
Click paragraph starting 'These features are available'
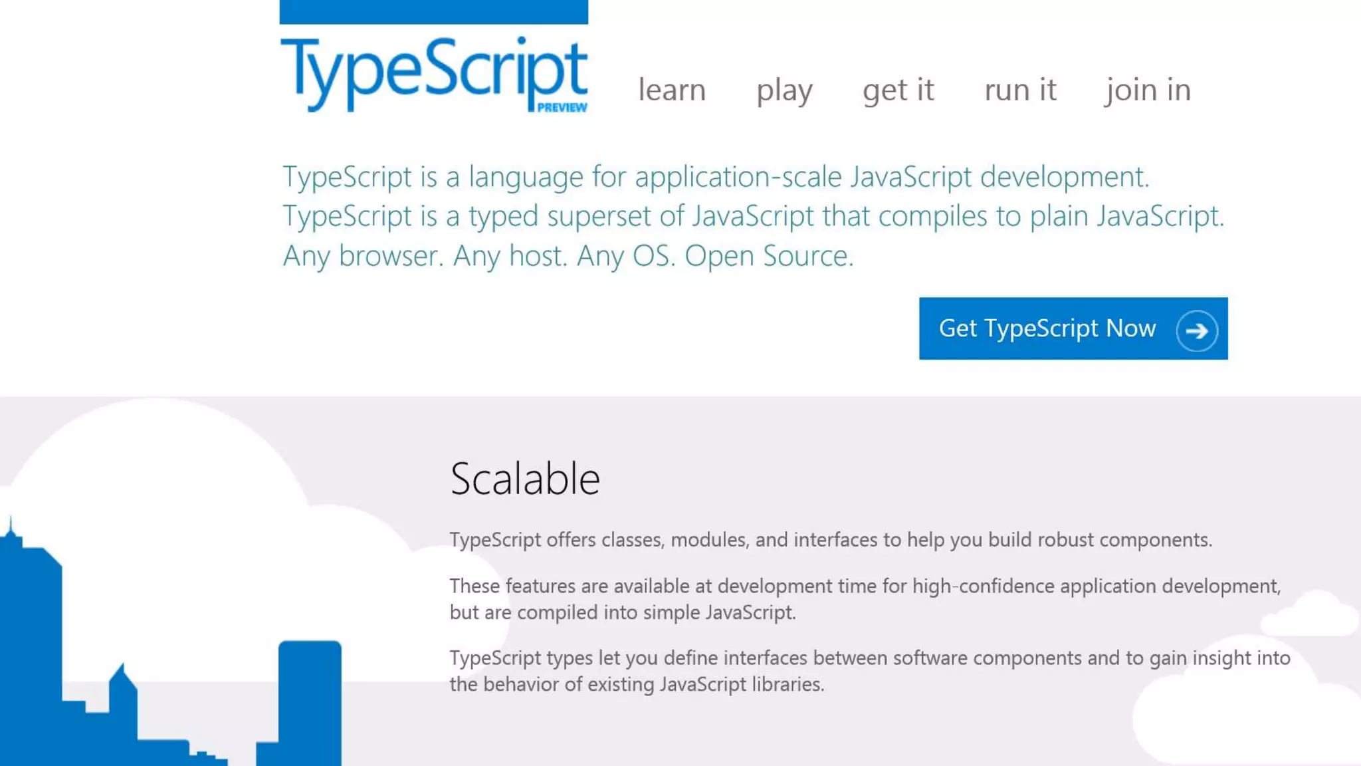(x=865, y=599)
